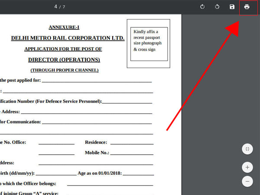Viewport: 260px width, 195px height.
Task: Click the zoom out minus button
Action: point(247,182)
